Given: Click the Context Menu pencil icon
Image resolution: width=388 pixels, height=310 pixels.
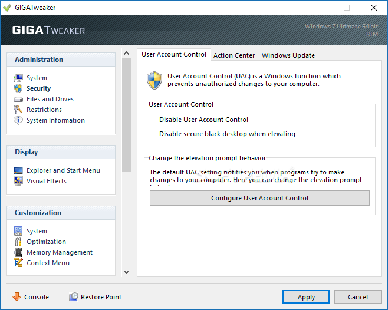Looking at the screenshot, I should coord(18,263).
